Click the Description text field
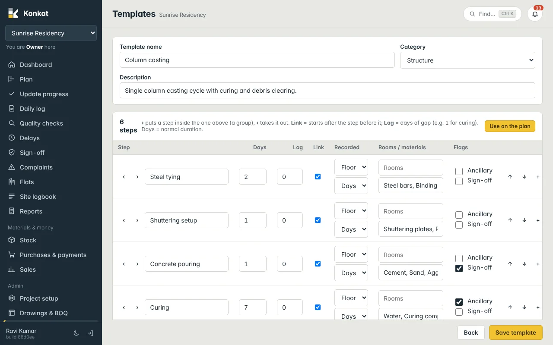This screenshot has height=345, width=553. click(327, 91)
